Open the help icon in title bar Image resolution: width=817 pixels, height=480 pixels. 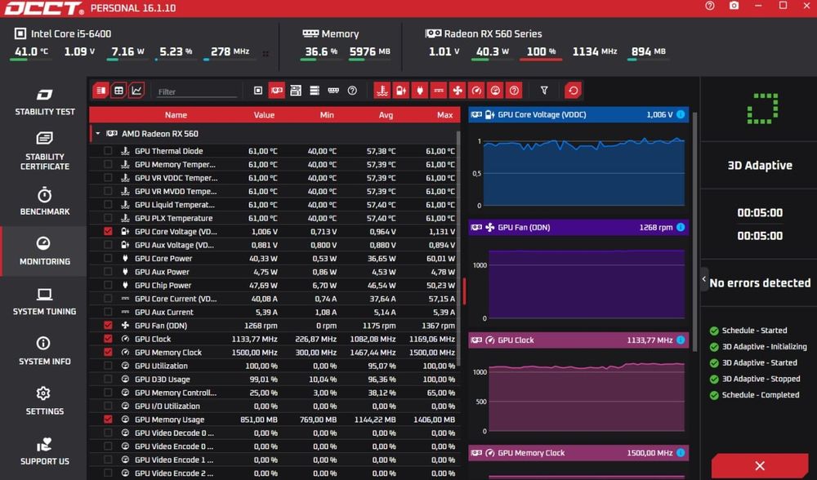[x=710, y=6]
